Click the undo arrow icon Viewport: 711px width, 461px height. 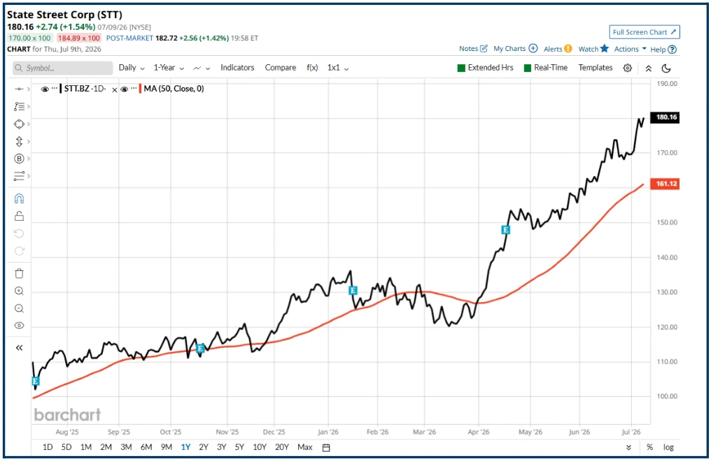(19, 233)
